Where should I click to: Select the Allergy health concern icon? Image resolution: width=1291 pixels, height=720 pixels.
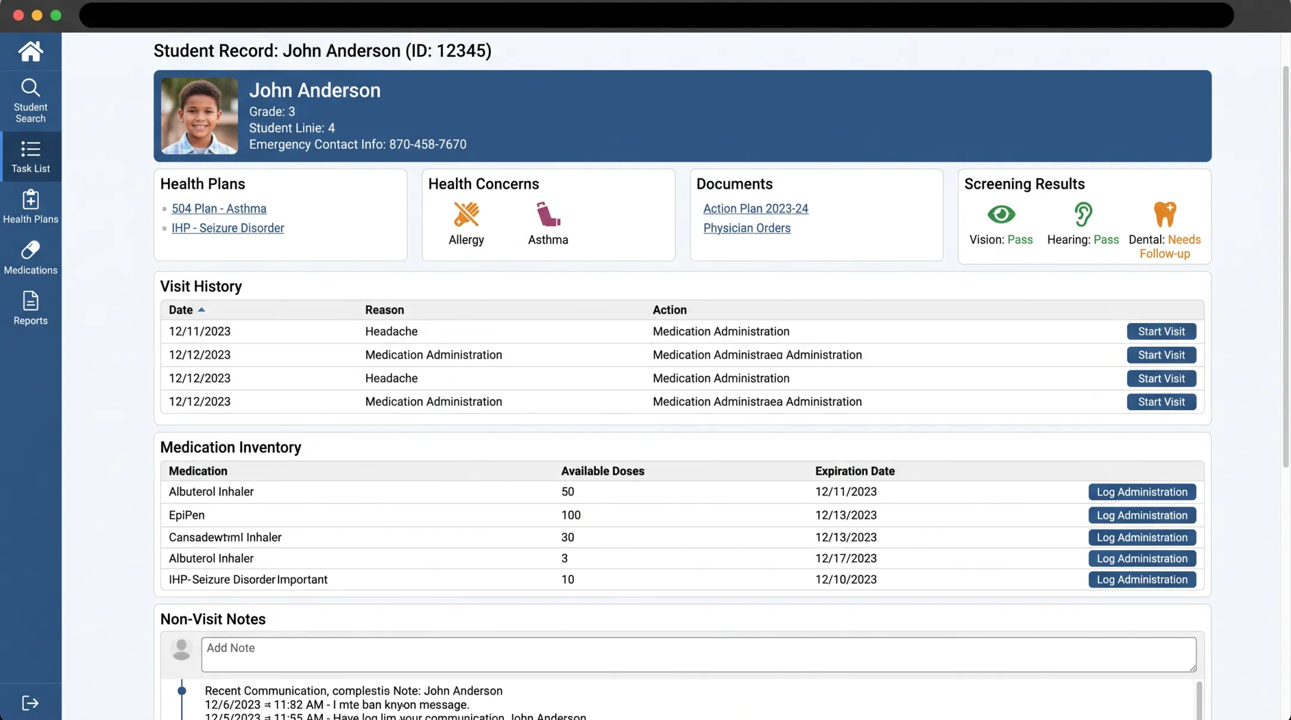(466, 214)
